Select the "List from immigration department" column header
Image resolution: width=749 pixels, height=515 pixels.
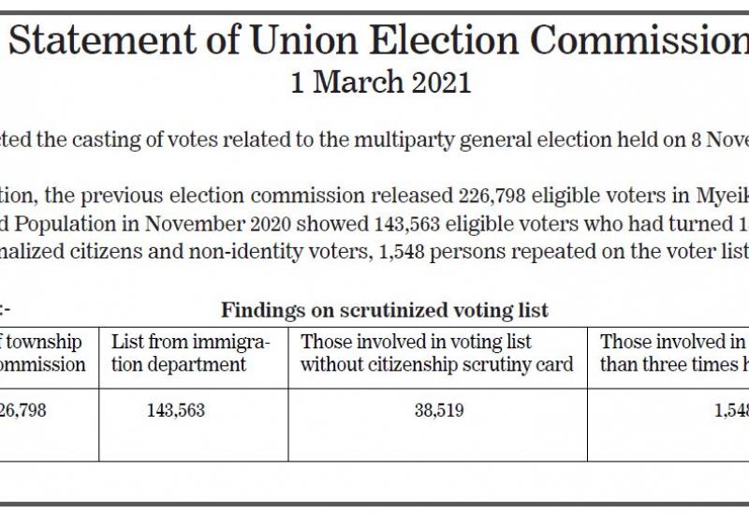[191, 353]
